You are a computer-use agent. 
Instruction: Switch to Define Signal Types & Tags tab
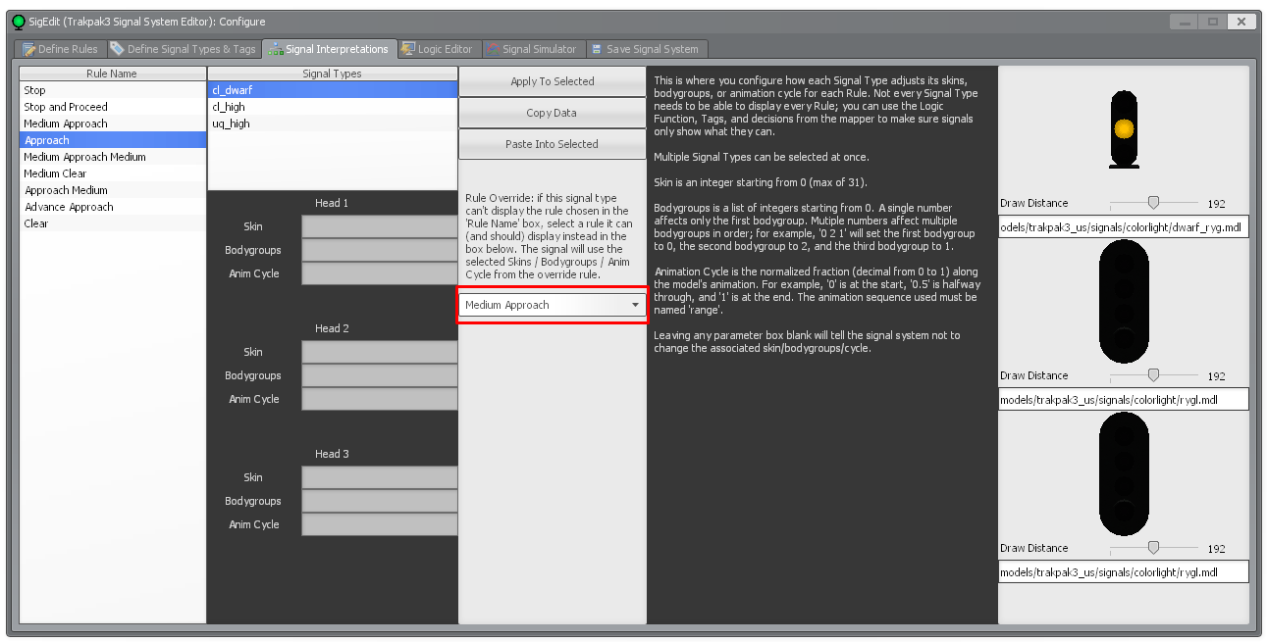(183, 49)
